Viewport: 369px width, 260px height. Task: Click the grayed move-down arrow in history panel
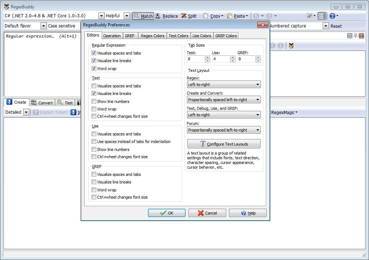pyautogui.click(x=280, y=45)
